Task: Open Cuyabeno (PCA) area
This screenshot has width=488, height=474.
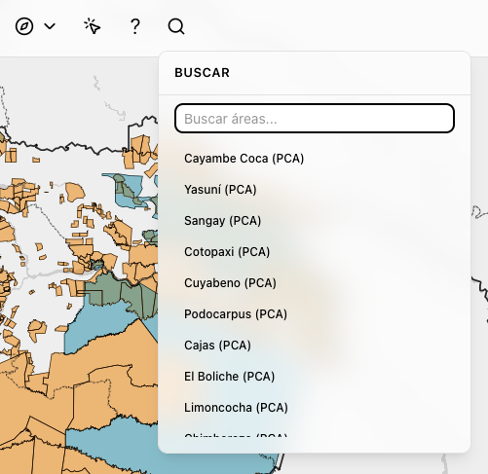Action: click(230, 283)
